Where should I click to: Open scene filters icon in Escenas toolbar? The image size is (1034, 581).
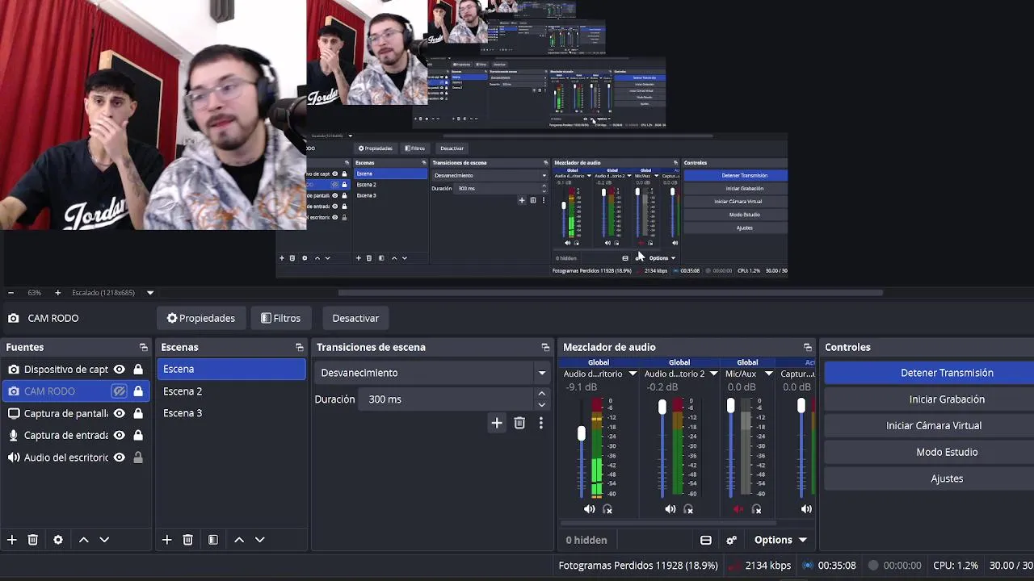pyautogui.click(x=213, y=540)
